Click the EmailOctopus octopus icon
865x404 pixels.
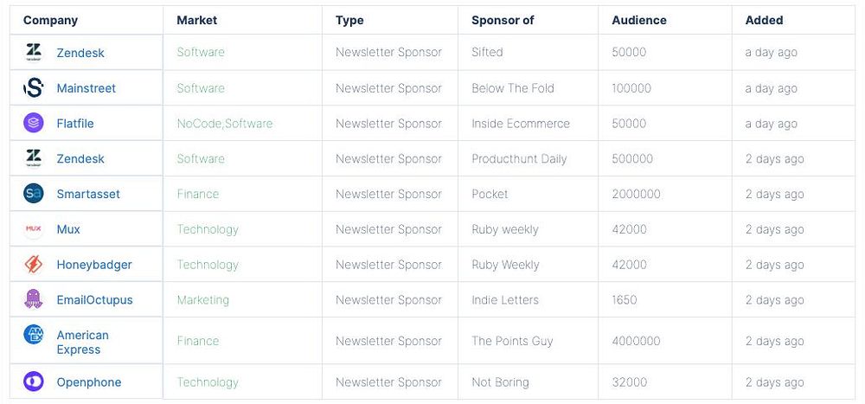point(34,299)
